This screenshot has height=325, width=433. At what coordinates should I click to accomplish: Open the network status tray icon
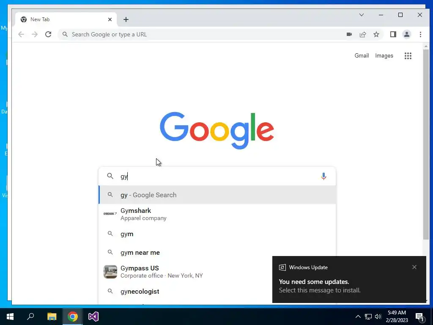tap(368, 317)
